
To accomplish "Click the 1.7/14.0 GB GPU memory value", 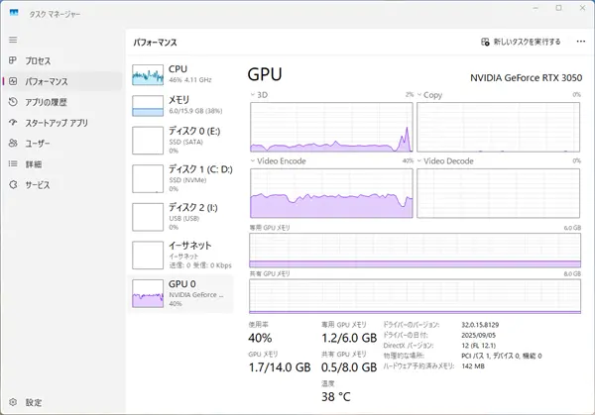I will tap(280, 367).
